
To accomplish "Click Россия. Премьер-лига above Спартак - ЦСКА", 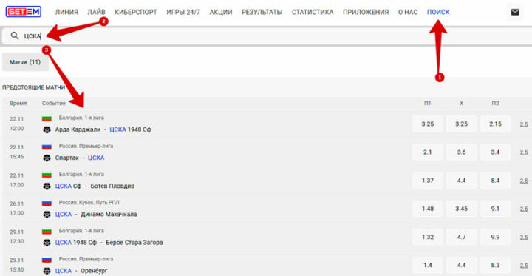I will pos(86,147).
